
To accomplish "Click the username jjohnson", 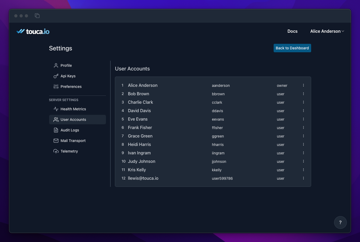I will (219, 162).
